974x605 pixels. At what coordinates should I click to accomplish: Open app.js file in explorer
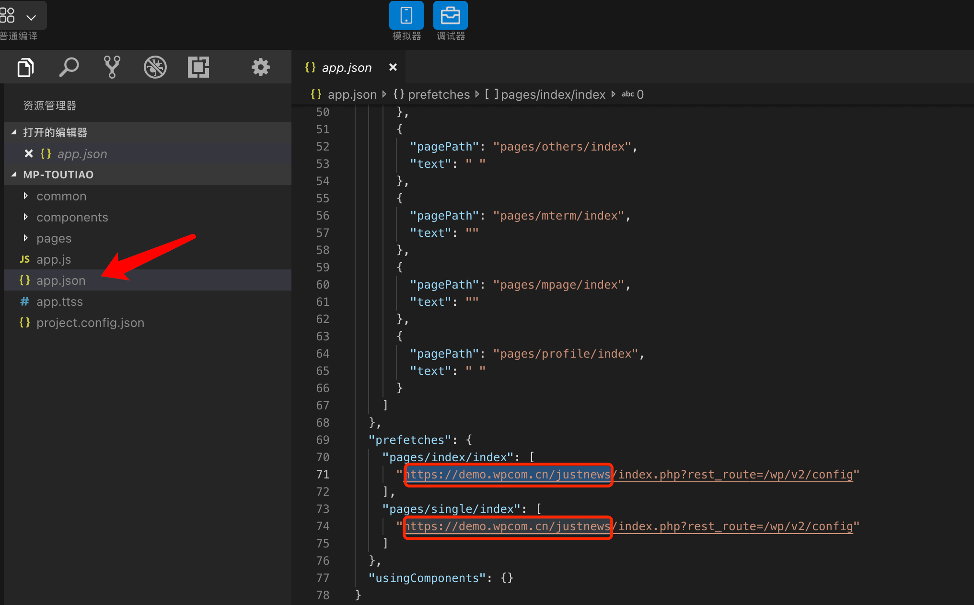[148, 259]
